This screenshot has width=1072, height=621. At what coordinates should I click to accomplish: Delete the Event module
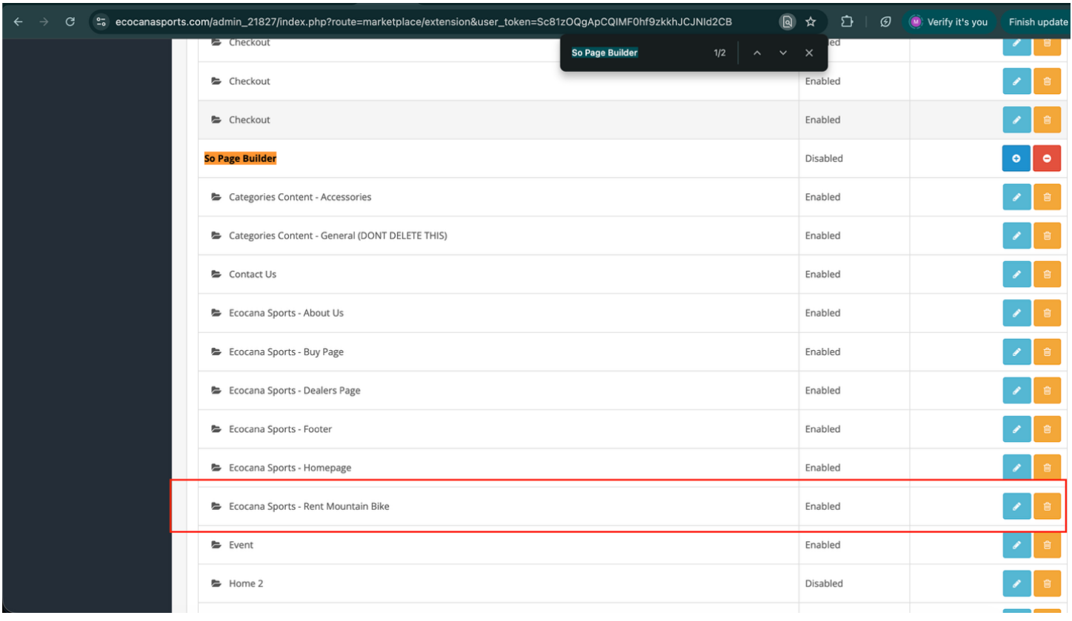click(1047, 546)
